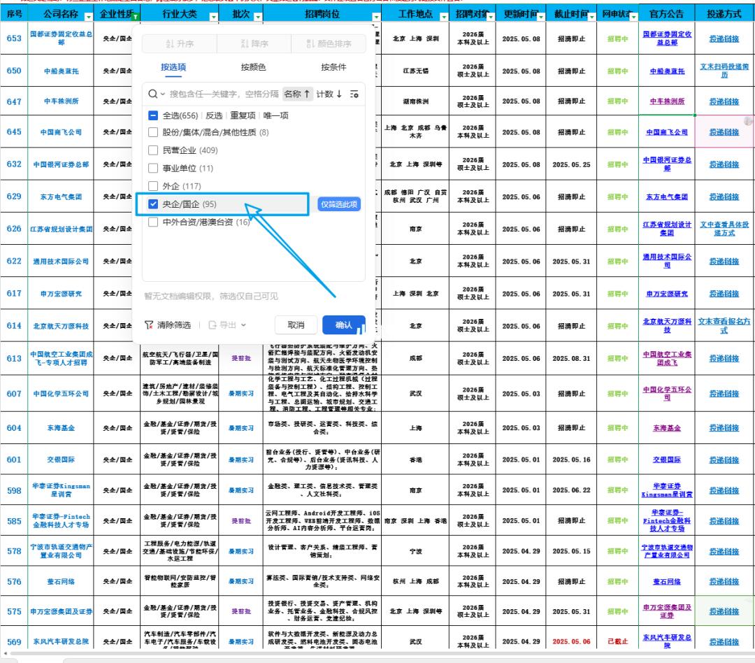Open 投递链接 for 国都证券固定收益总部 row
This screenshot has width=755, height=663.
724,38
